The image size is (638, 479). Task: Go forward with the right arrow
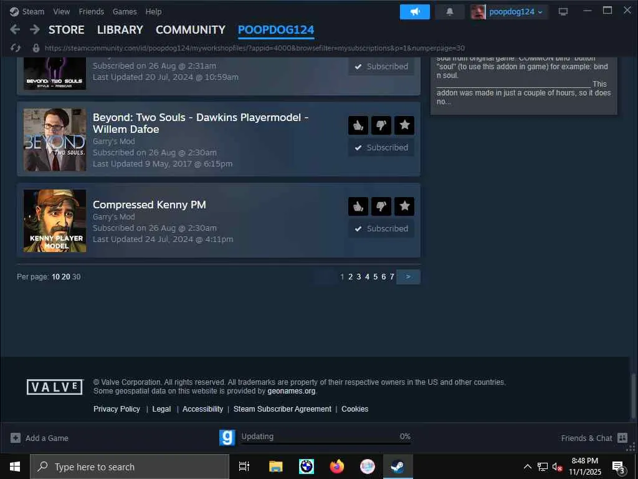[x=35, y=29]
